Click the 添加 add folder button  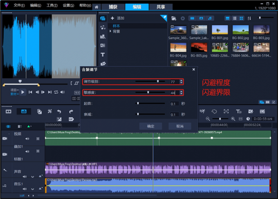coord(118,18)
